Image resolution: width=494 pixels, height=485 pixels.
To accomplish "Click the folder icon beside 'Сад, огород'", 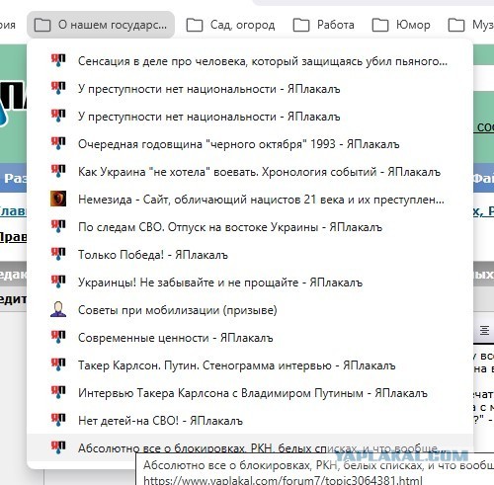I will click(x=195, y=25).
